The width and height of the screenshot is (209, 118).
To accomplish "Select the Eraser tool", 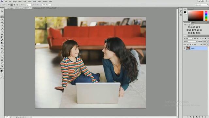I will [2, 40].
